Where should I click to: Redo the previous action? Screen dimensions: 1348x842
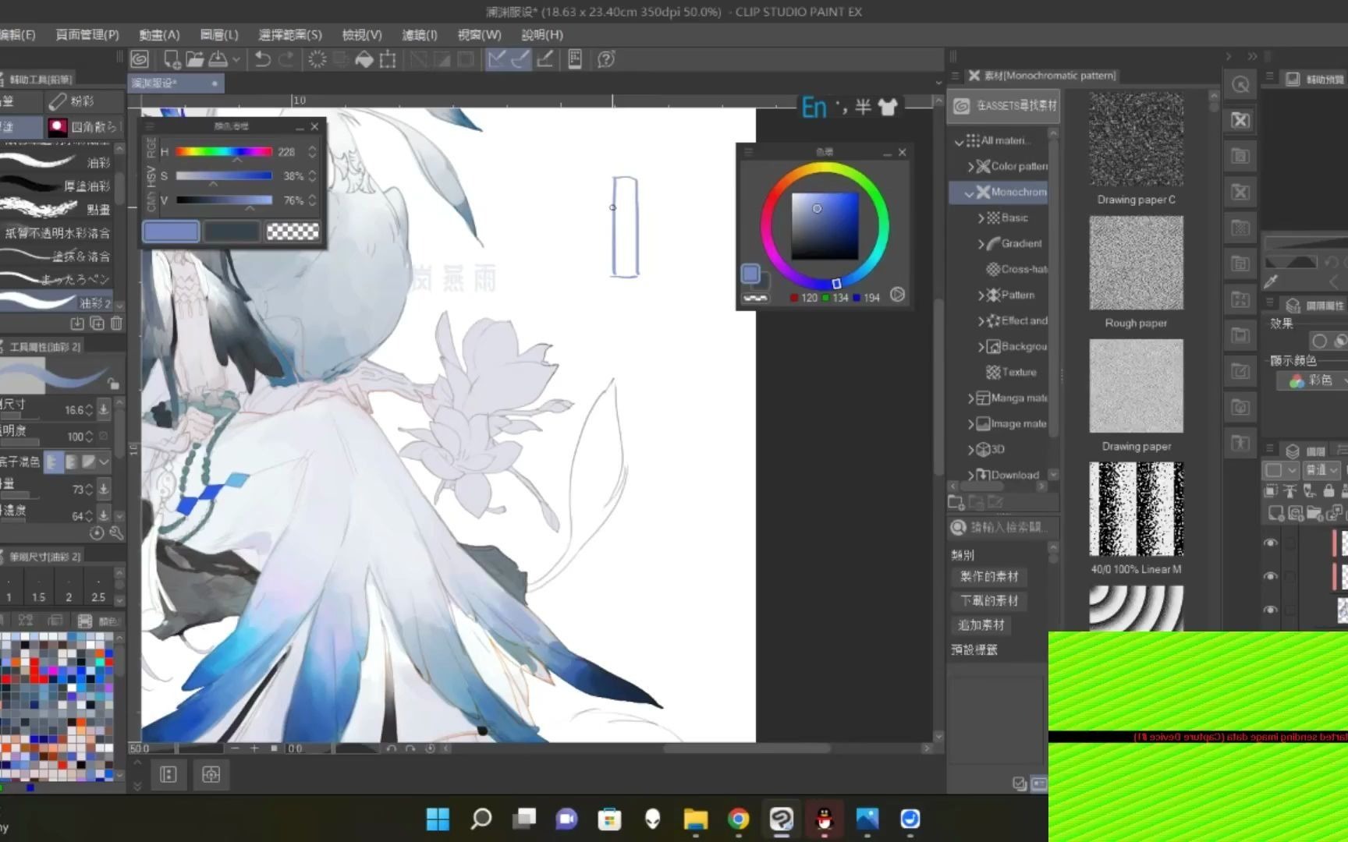(286, 59)
